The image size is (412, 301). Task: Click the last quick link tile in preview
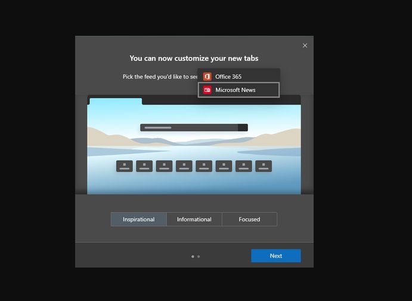coord(264,166)
